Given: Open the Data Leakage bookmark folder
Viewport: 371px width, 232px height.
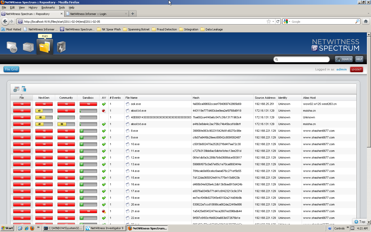Looking at the screenshot, I should pos(212,29).
